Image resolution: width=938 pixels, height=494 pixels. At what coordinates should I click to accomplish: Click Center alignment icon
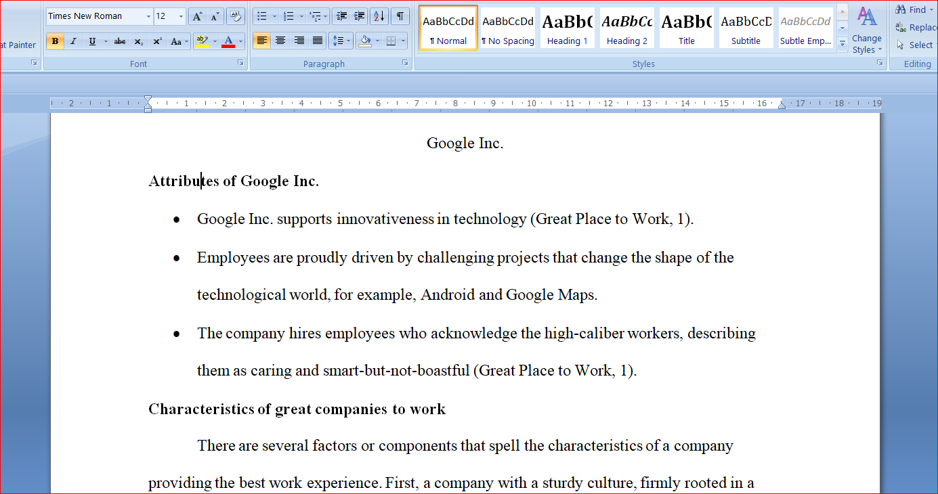pos(280,41)
